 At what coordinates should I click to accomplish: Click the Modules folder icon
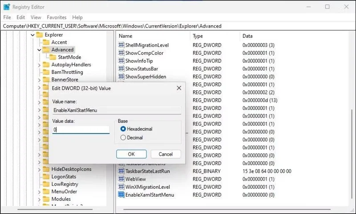click(46, 199)
